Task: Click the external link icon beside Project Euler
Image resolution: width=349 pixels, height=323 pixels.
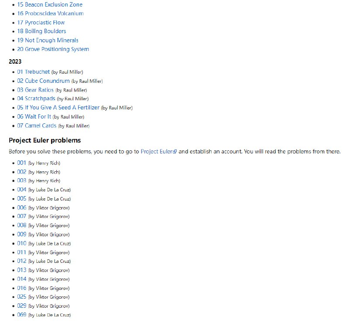Action: (x=175, y=152)
